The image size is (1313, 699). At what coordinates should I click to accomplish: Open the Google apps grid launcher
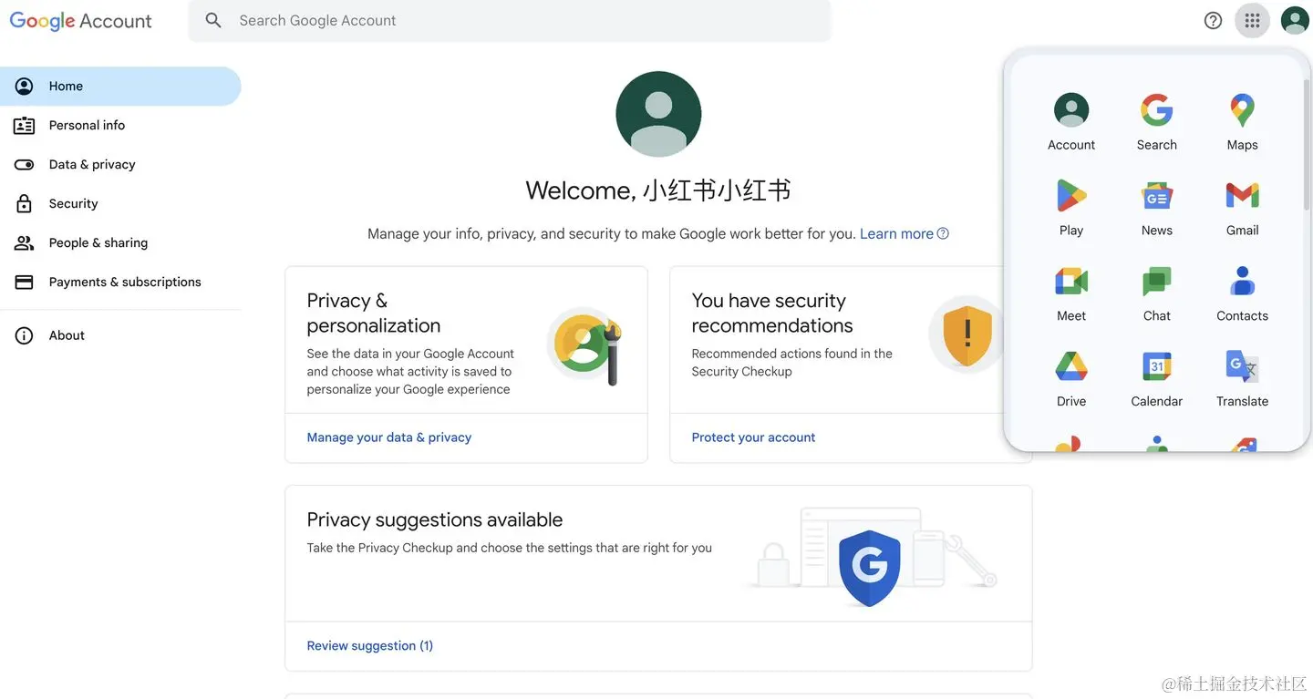click(x=1252, y=20)
